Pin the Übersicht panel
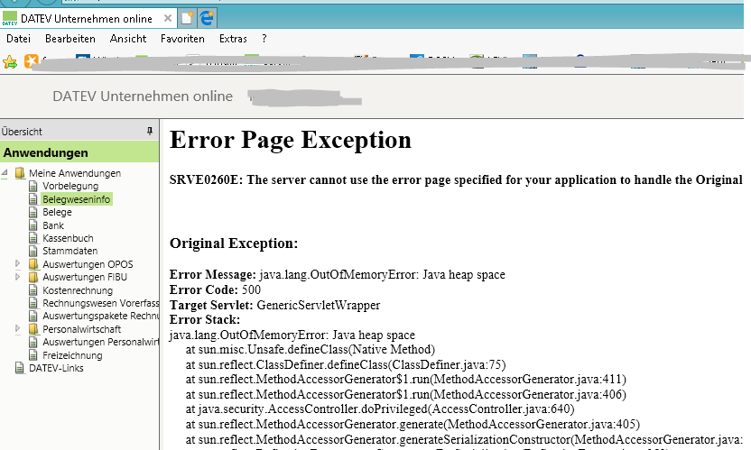 coord(150,131)
